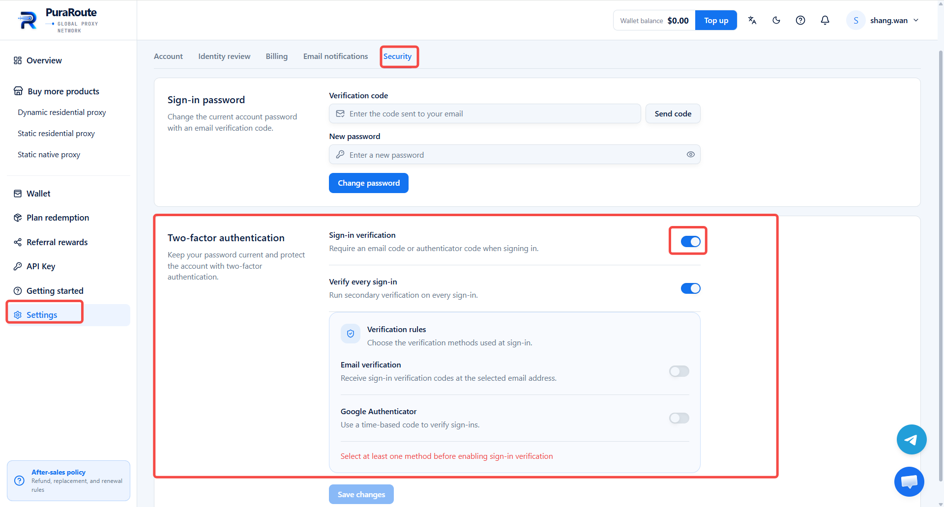Click the PuraRoute logo
Screen dimensions: 944x507
pyautogui.click(x=58, y=20)
